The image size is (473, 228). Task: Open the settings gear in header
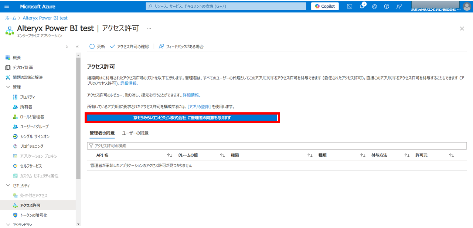click(374, 6)
